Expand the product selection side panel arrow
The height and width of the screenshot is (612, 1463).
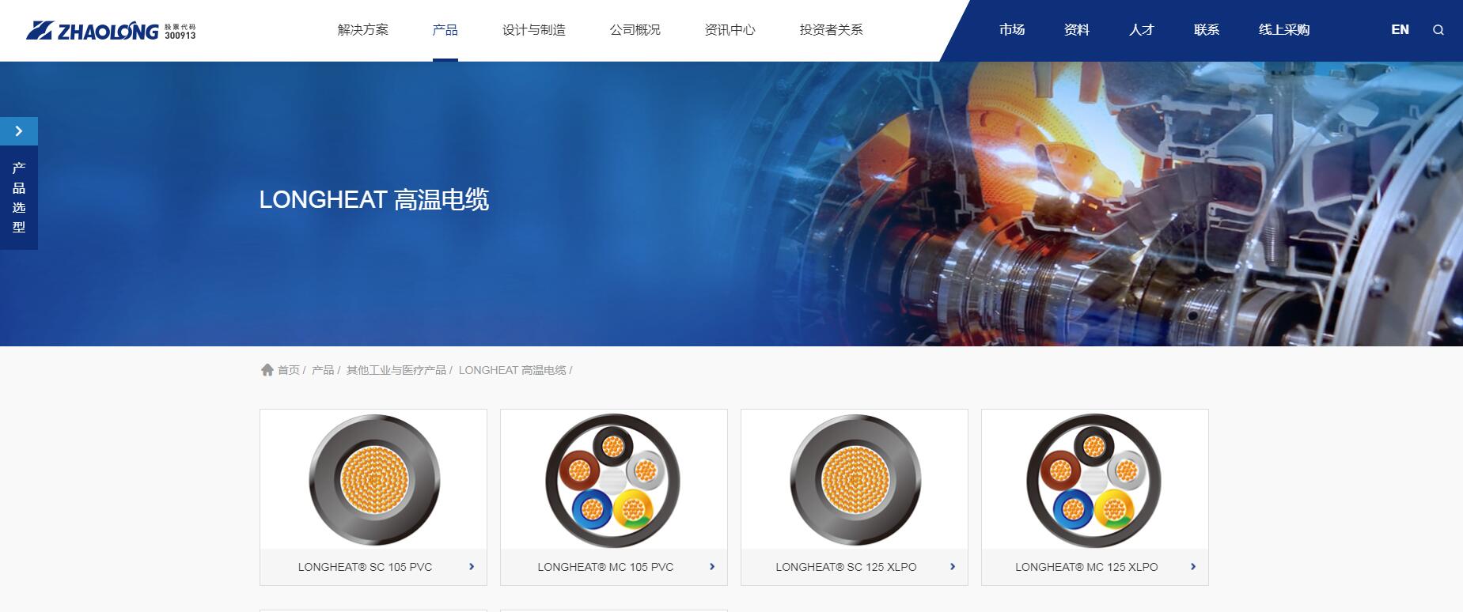tap(19, 131)
